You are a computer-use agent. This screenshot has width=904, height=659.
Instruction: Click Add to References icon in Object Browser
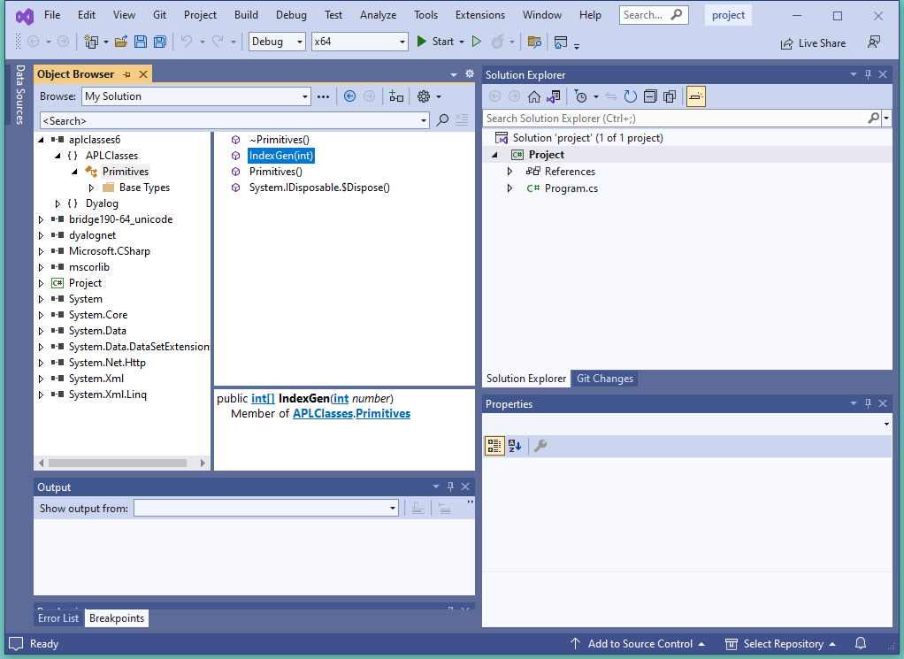tap(396, 96)
